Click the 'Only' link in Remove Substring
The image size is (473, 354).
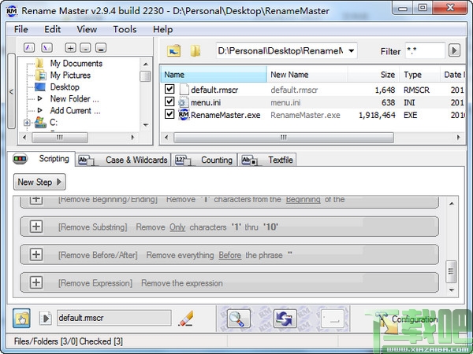pos(177,227)
